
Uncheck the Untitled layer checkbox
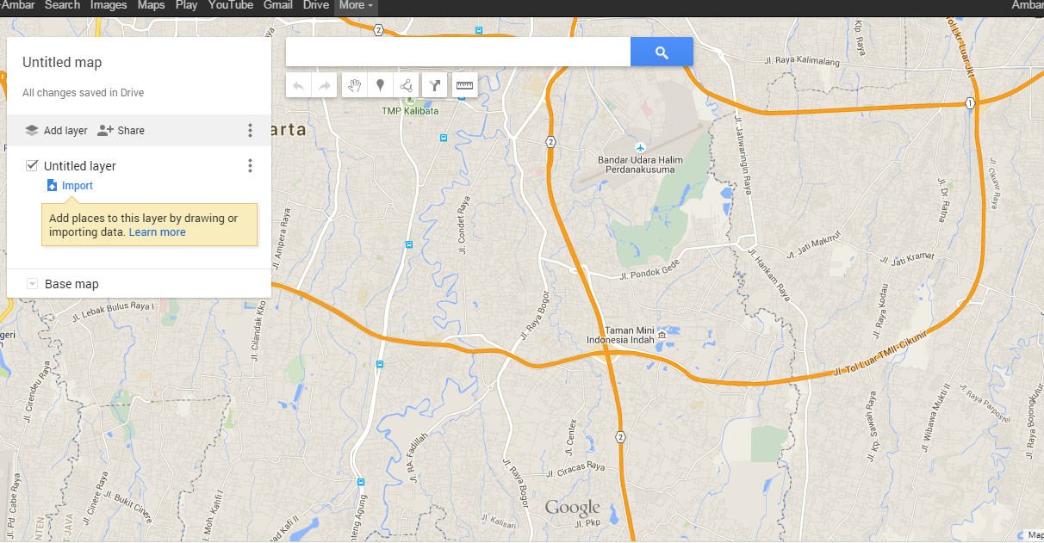(x=32, y=165)
